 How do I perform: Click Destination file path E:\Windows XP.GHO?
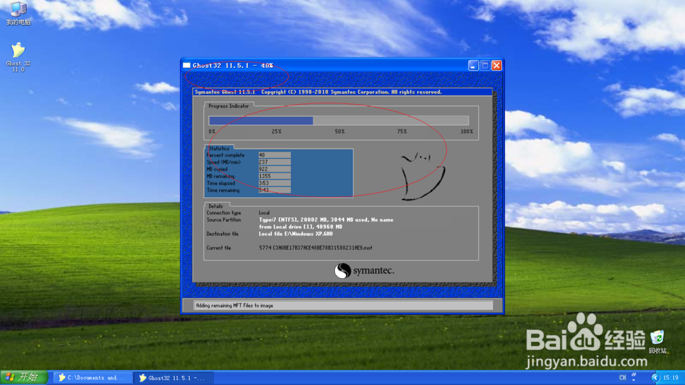point(296,234)
